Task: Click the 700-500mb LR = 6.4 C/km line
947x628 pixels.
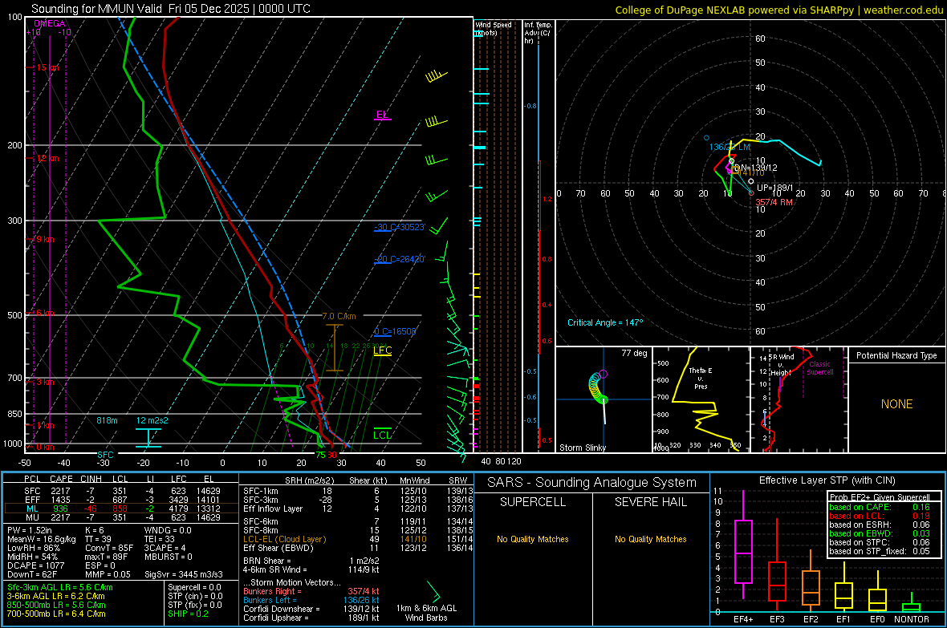Action: (x=56, y=614)
